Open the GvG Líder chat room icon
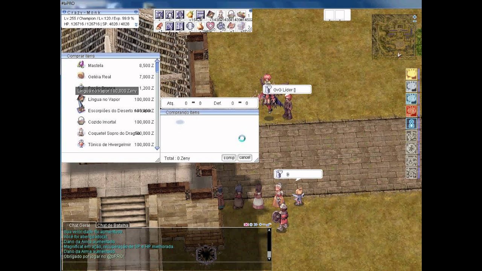Screen dimensions: 482x271 [268, 90]
